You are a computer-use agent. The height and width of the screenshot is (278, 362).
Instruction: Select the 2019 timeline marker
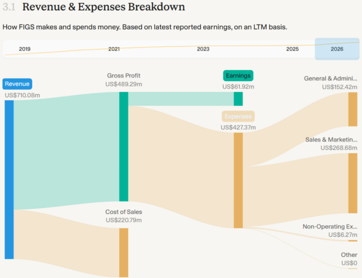25,49
